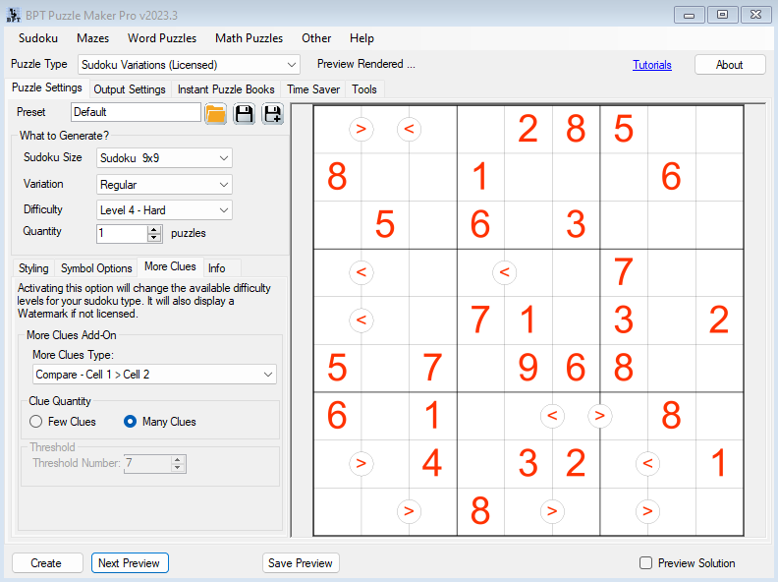Select the Few Clues radio button

pyautogui.click(x=36, y=422)
